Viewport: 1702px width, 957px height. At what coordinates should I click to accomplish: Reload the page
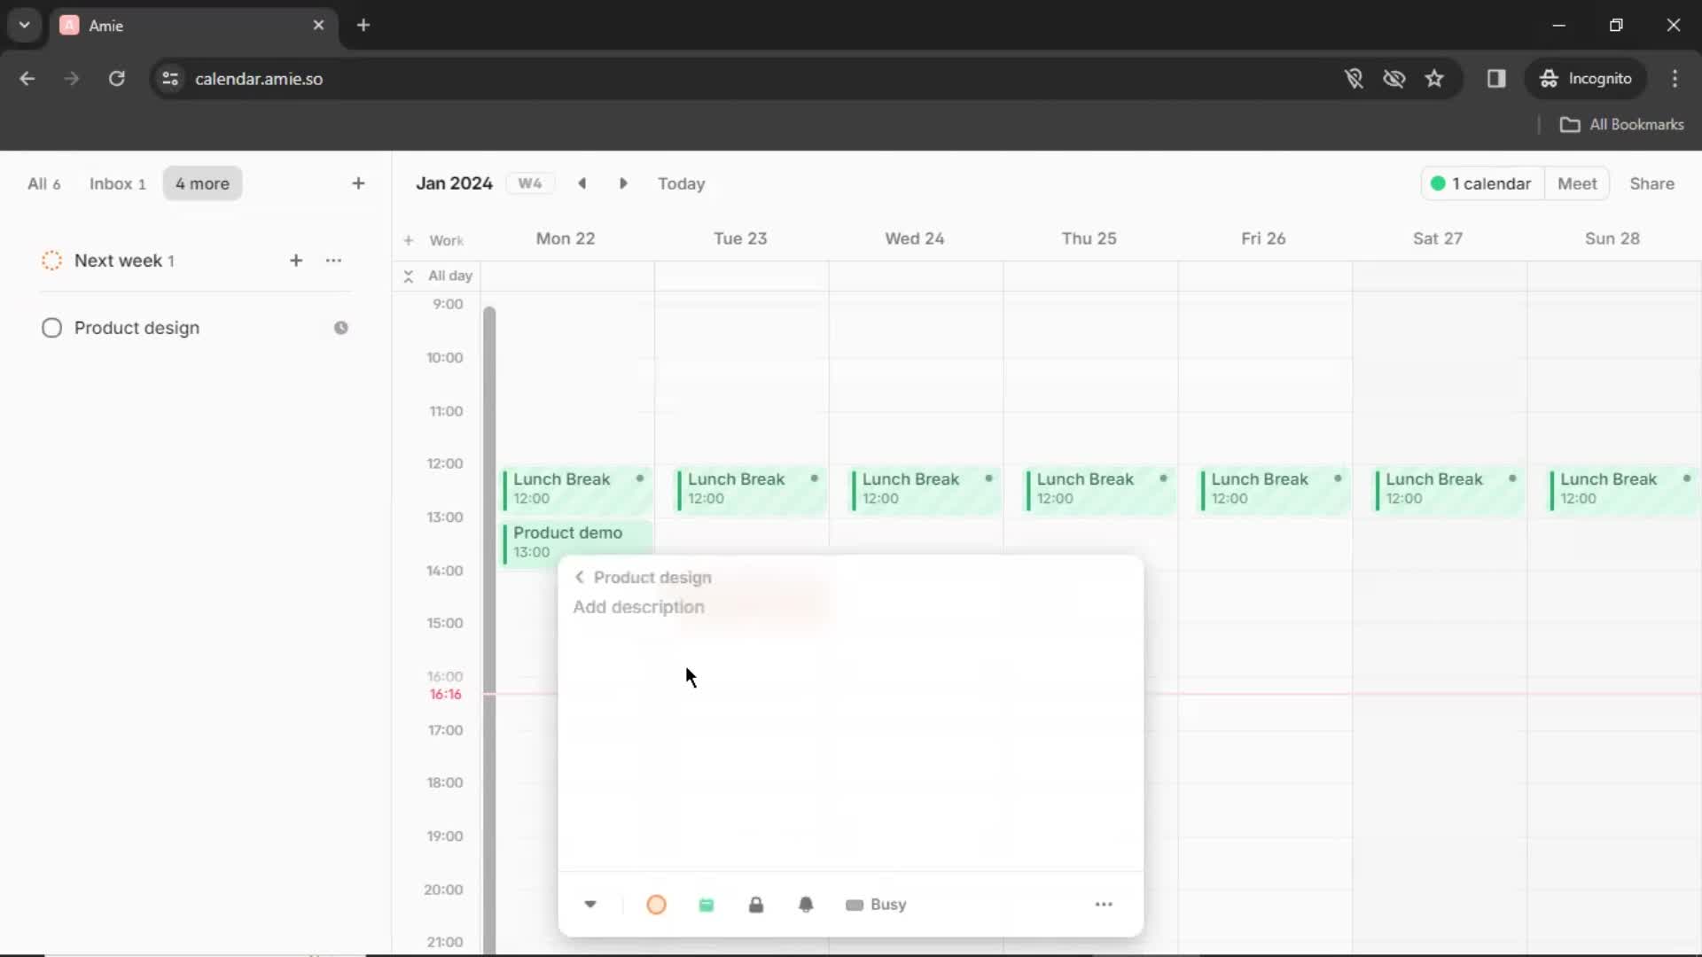click(x=116, y=79)
